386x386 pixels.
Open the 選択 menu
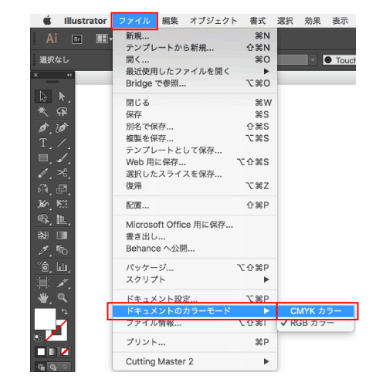click(x=285, y=21)
